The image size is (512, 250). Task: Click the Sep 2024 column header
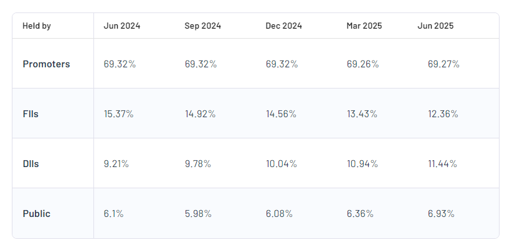[x=202, y=26]
